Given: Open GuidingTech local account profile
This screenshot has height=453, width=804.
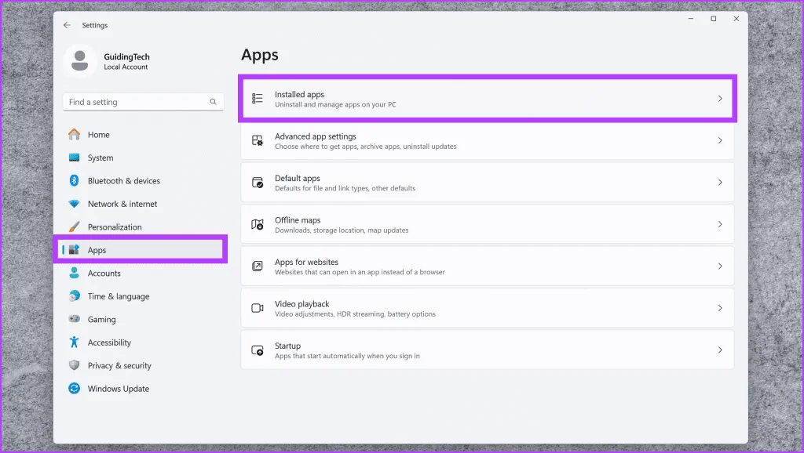Looking at the screenshot, I should (x=126, y=61).
